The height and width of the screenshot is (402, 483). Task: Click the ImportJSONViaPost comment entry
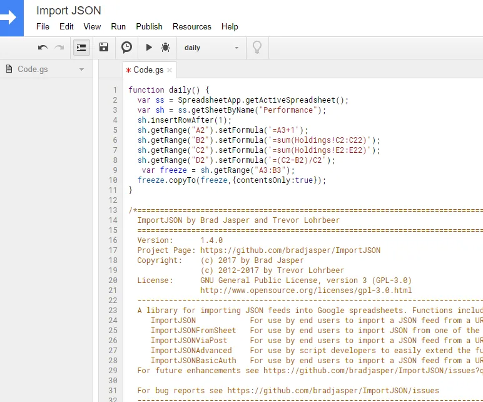tap(189, 341)
